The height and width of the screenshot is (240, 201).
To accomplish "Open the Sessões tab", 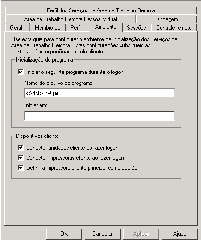I will [x=136, y=28].
